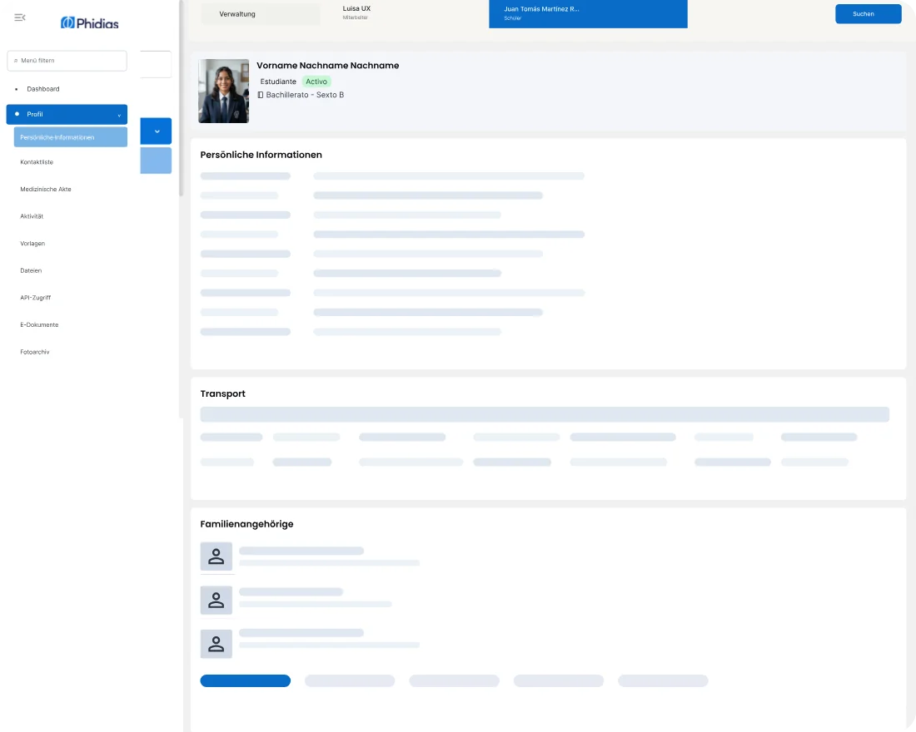The width and height of the screenshot is (916, 732).
Task: Click the third family member avatar icon
Action: coord(217,644)
